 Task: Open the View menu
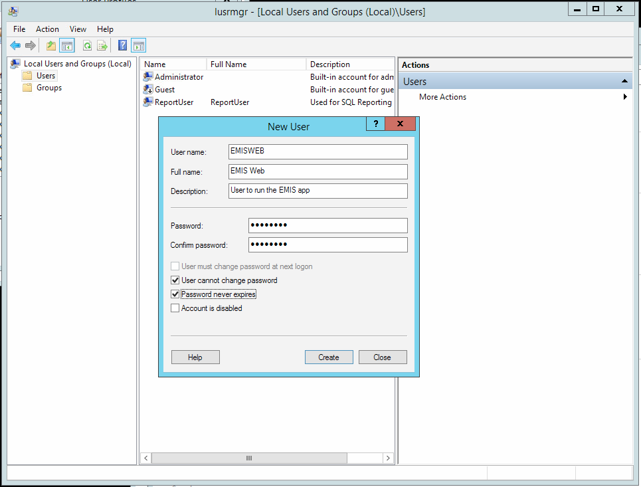coord(78,29)
